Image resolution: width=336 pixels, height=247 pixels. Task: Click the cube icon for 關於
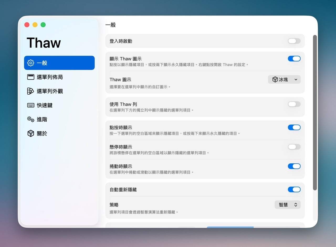coord(31,134)
